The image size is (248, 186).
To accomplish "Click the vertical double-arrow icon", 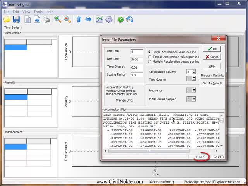I will point(79,19).
